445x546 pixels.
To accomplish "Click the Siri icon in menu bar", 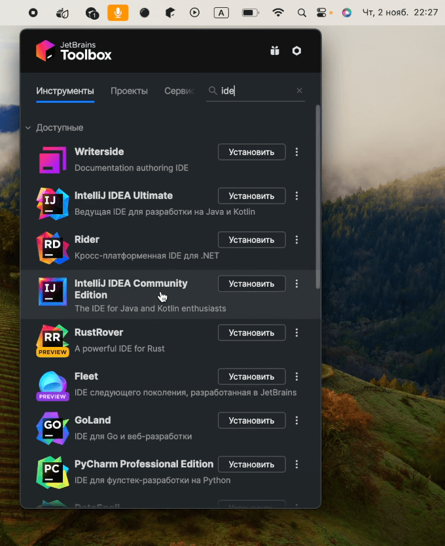I will point(346,13).
